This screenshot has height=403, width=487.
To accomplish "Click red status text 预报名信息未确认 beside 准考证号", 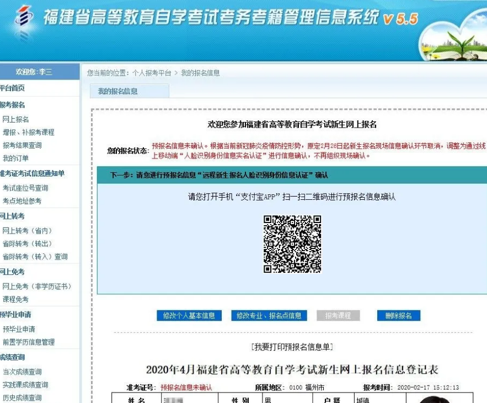I will [186, 388].
